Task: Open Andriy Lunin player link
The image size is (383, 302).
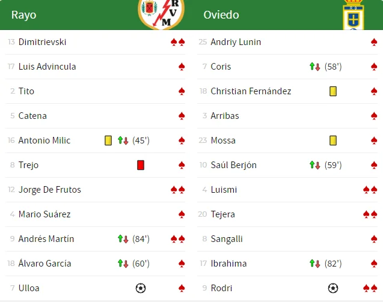Action: pyautogui.click(x=236, y=42)
